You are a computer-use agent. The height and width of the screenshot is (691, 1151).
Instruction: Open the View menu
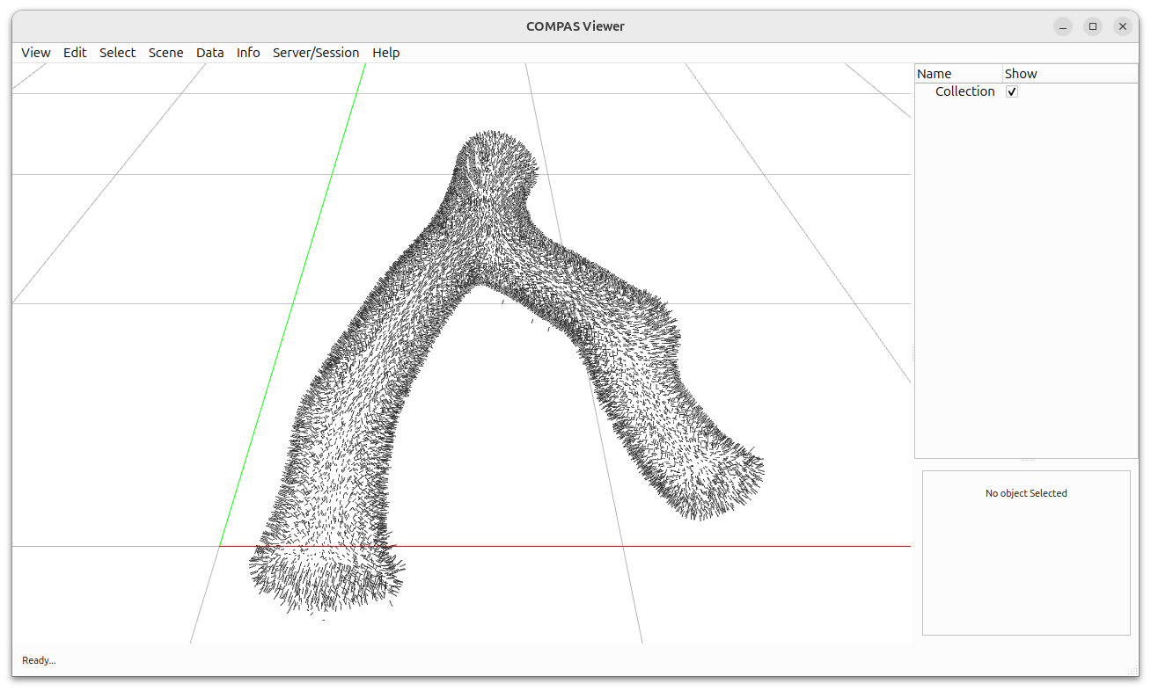pyautogui.click(x=35, y=53)
